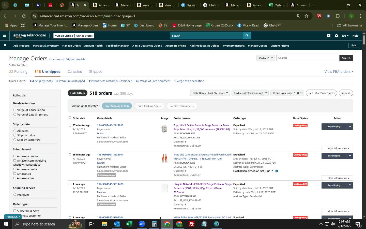The image size is (366, 229).
Task: Open Windows Start menu
Action: pos(6,224)
